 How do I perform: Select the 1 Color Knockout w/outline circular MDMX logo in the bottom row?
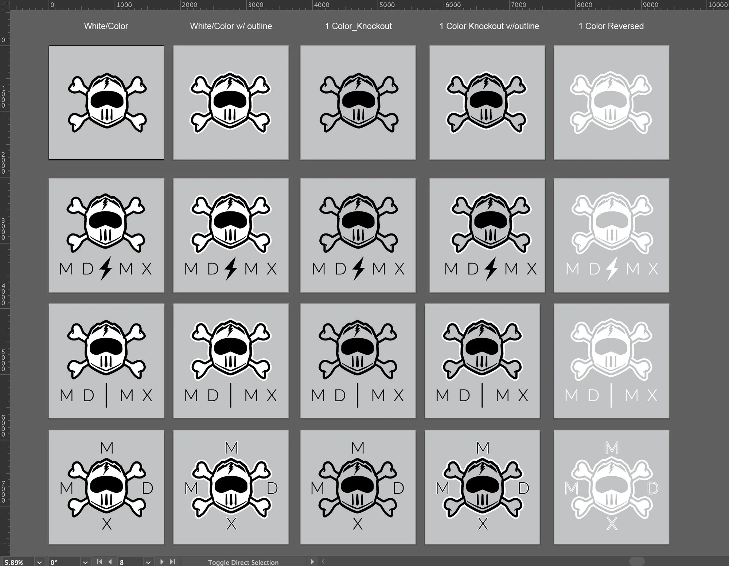coord(482,487)
